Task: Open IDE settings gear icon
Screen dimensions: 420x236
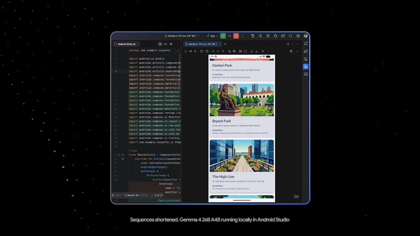Action: coord(298,36)
